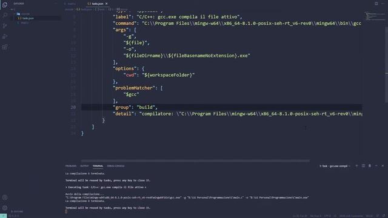Click tasks.json in the breadcrumb bar

tap(85, 10)
